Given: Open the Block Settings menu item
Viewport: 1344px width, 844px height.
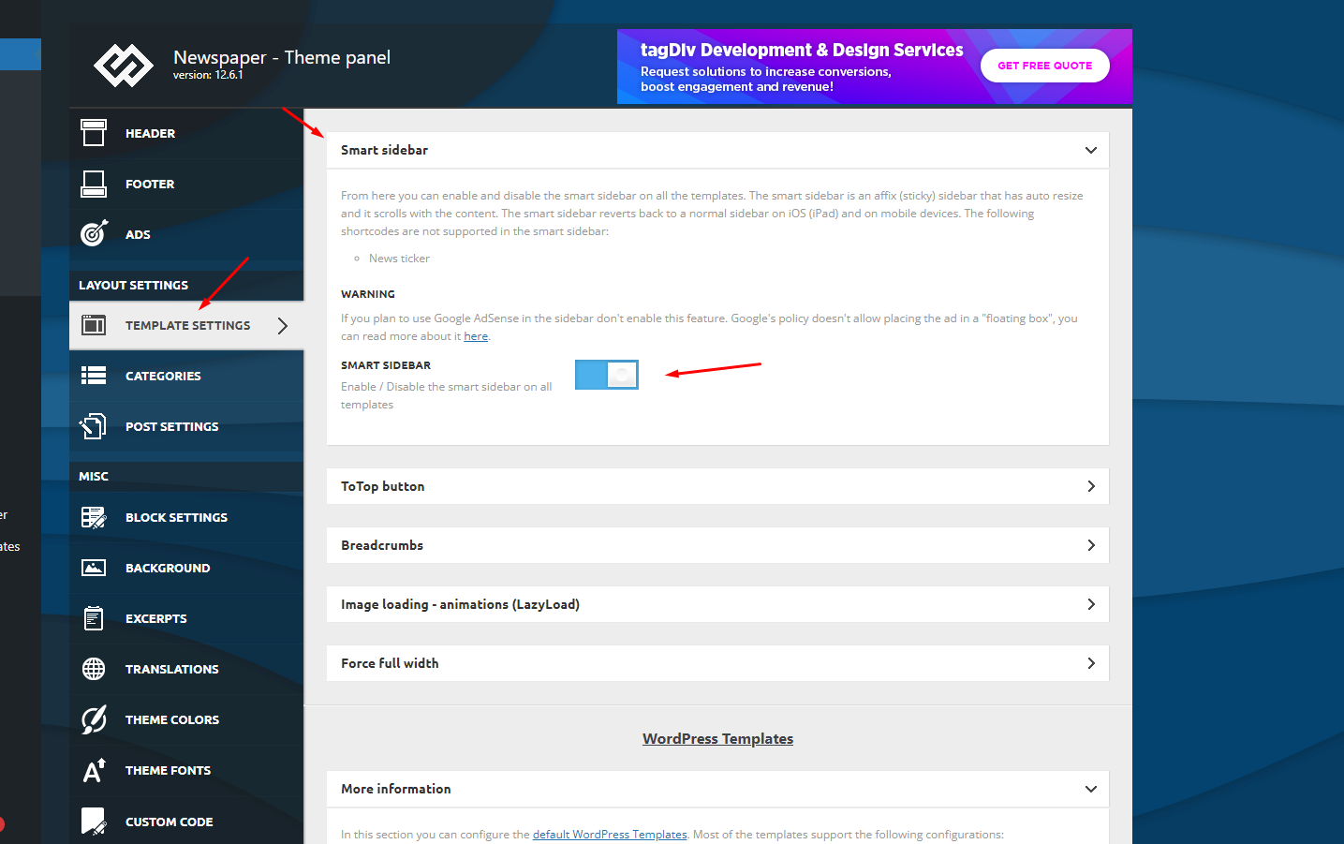Looking at the screenshot, I should 186,517.
